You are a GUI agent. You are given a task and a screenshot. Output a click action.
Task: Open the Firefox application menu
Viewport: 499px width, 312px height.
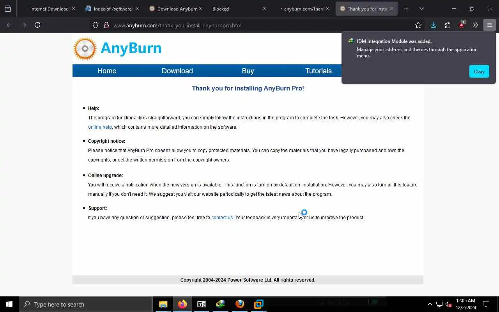tap(490, 25)
